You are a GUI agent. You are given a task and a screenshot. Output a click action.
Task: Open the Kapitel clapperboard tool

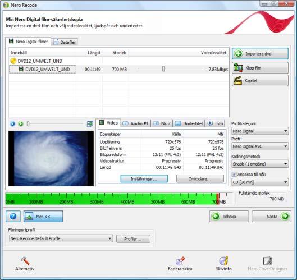260,81
